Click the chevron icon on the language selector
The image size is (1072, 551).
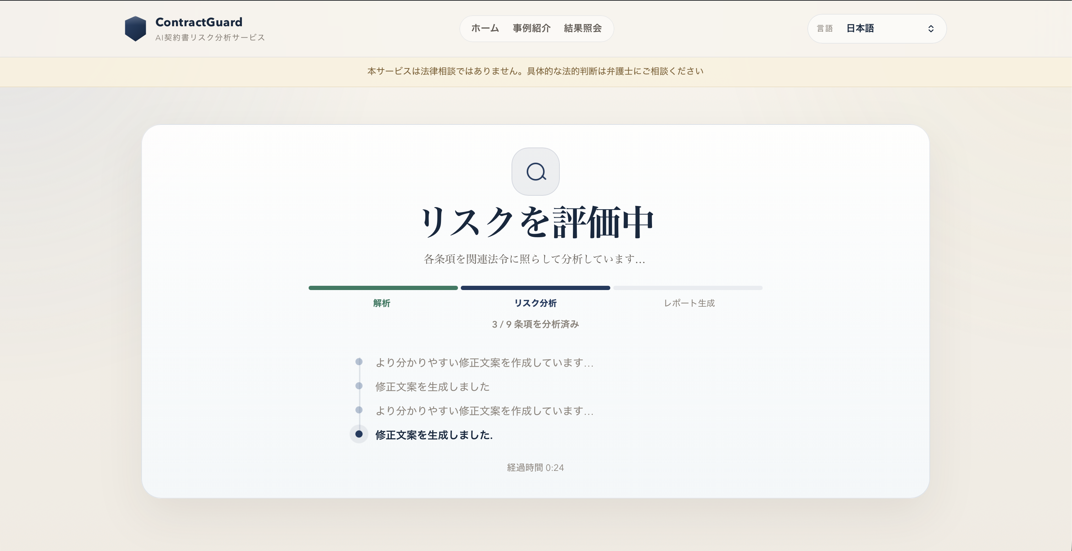pos(931,28)
